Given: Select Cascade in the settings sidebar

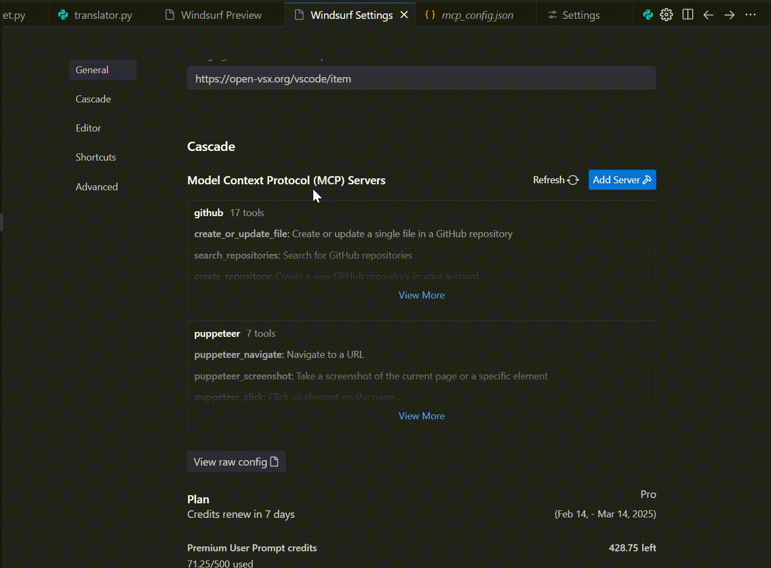Looking at the screenshot, I should coord(93,99).
